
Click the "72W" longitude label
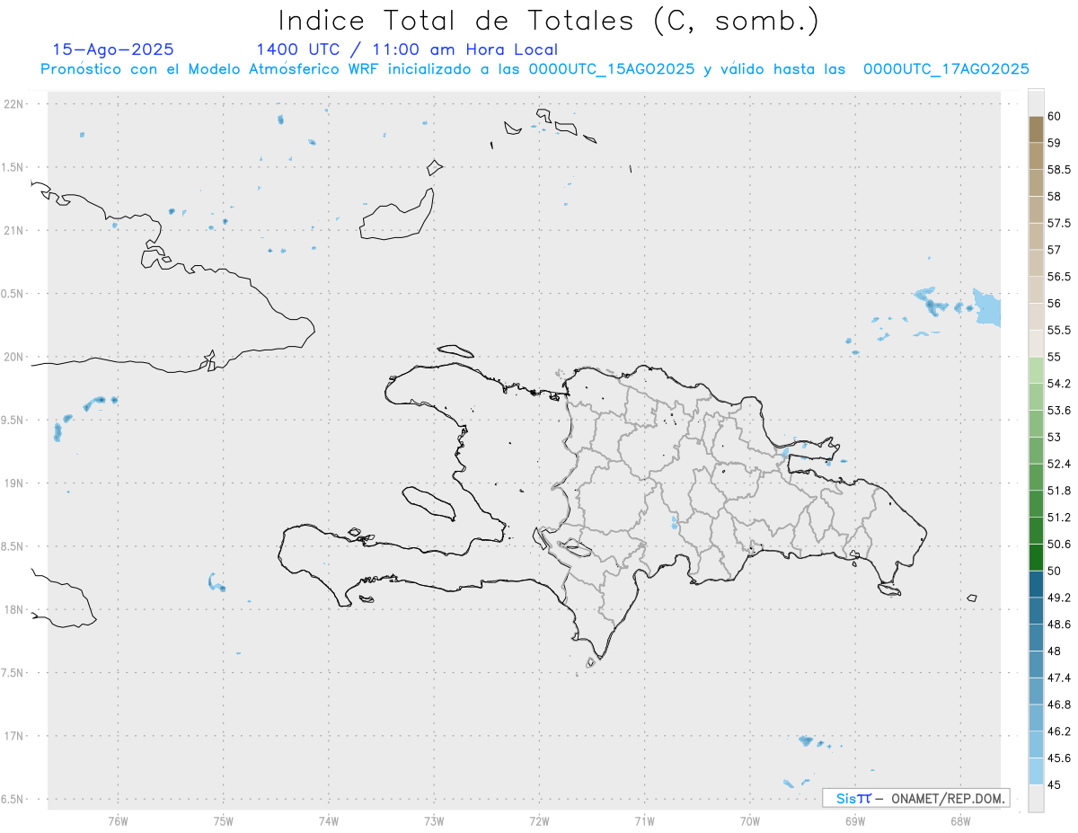click(539, 821)
